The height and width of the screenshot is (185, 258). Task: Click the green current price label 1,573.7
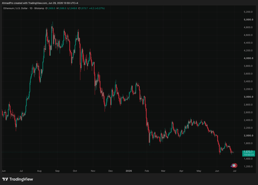(x=248, y=152)
